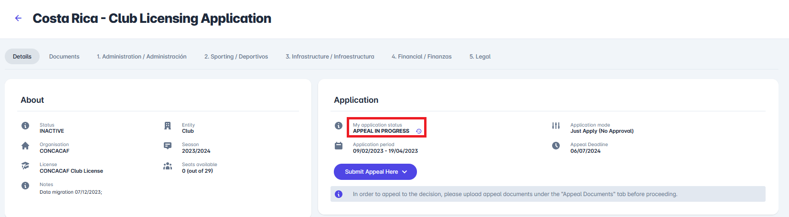Expand the Submit Appeal Here dropdown
This screenshot has height=217, width=789.
click(x=375, y=172)
